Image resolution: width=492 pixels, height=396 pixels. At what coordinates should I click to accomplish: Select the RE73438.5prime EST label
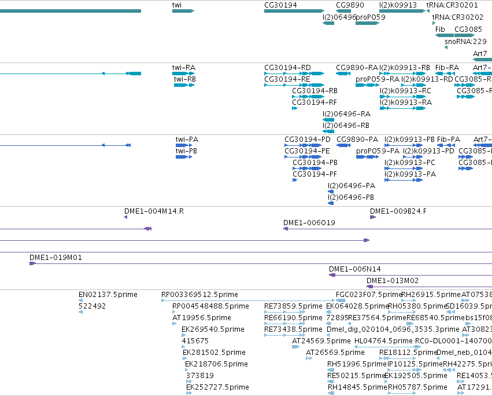tap(293, 329)
